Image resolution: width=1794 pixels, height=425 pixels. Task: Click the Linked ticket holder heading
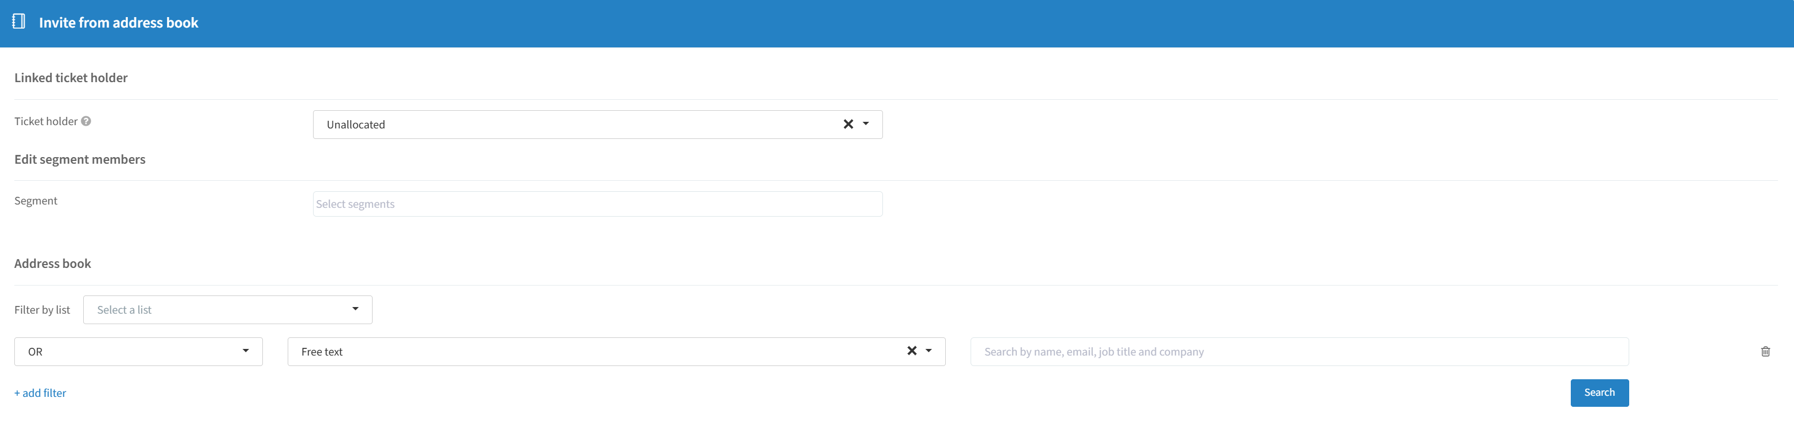tap(71, 78)
